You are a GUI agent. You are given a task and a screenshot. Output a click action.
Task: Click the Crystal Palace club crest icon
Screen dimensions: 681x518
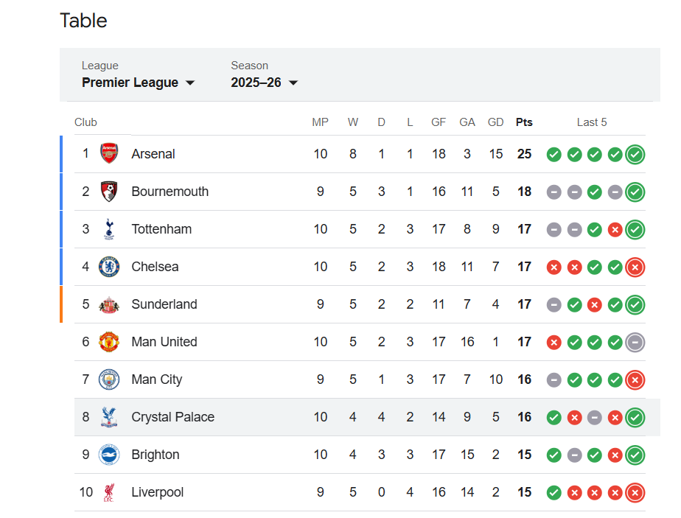(109, 417)
